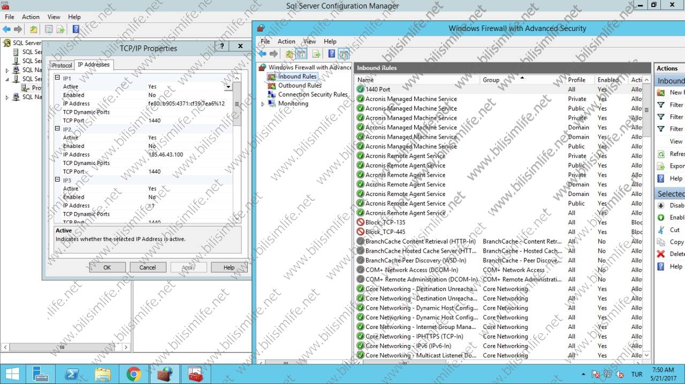Click Back arrow in Windows Firewall toolbar
Image resolution: width=685 pixels, height=384 pixels.
click(x=262, y=54)
